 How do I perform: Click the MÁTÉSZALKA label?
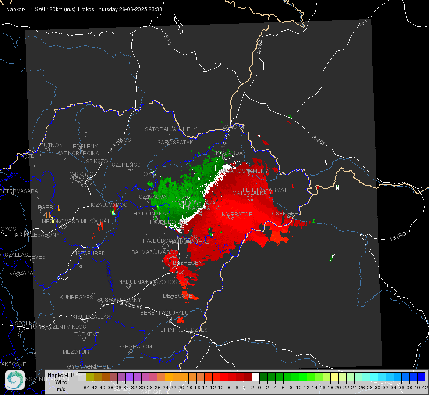249,193
